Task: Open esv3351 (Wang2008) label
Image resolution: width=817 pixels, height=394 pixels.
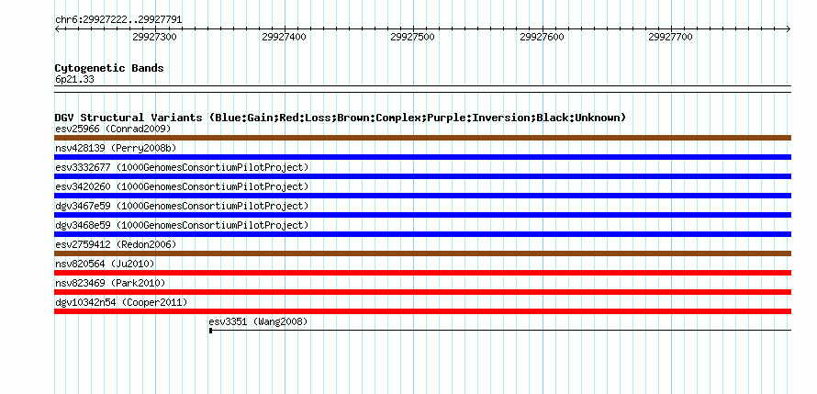Action: (x=259, y=321)
